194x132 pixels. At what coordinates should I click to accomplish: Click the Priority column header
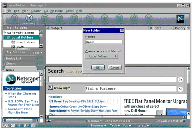180,28
